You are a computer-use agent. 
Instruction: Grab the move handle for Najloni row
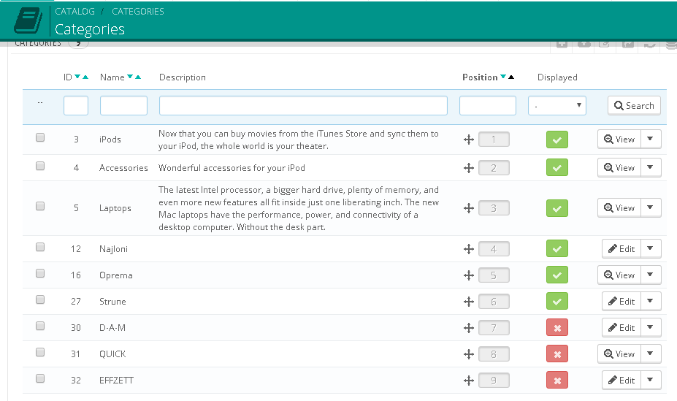[x=469, y=249]
